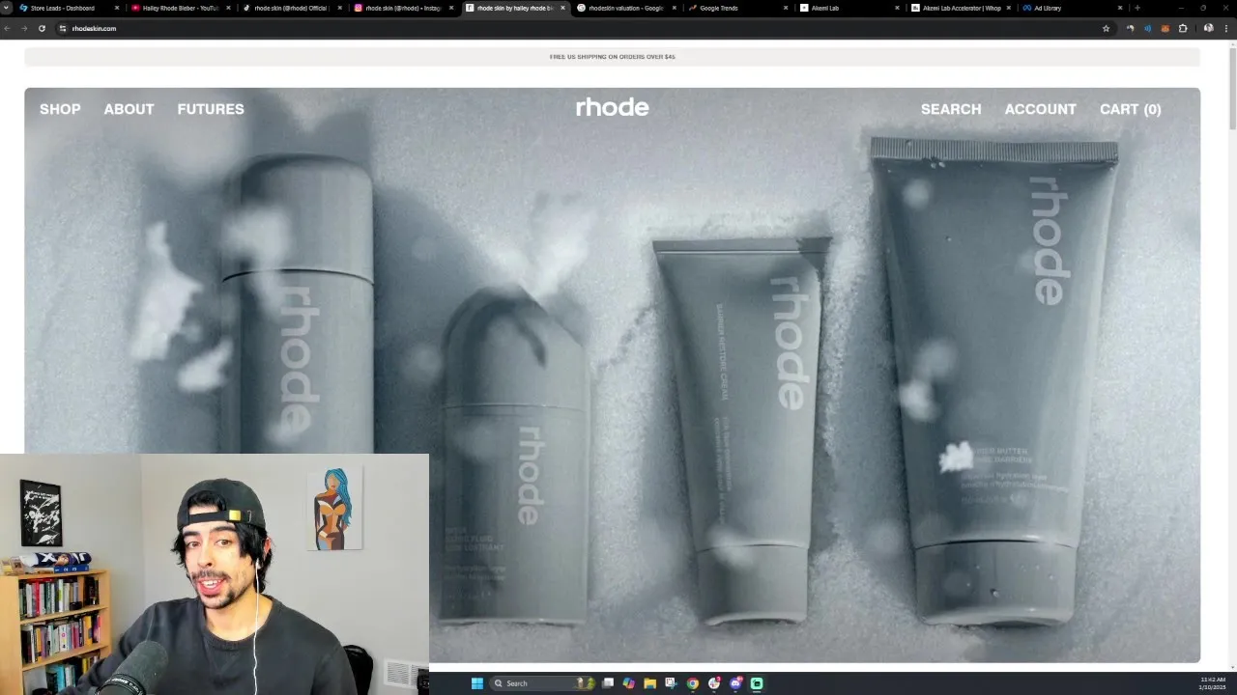
Task: Switch to Akemi Lab tab
Action: (x=849, y=8)
